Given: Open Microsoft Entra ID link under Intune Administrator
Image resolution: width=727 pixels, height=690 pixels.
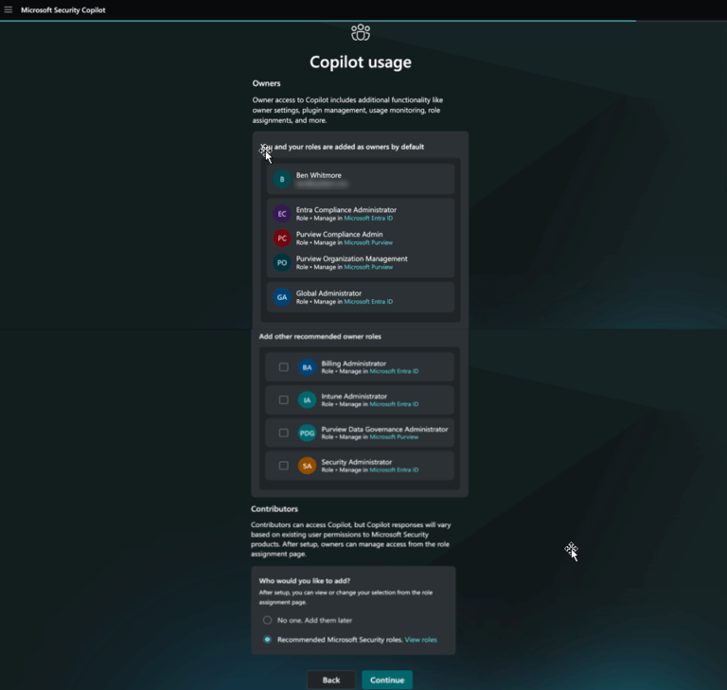Looking at the screenshot, I should (x=394, y=404).
